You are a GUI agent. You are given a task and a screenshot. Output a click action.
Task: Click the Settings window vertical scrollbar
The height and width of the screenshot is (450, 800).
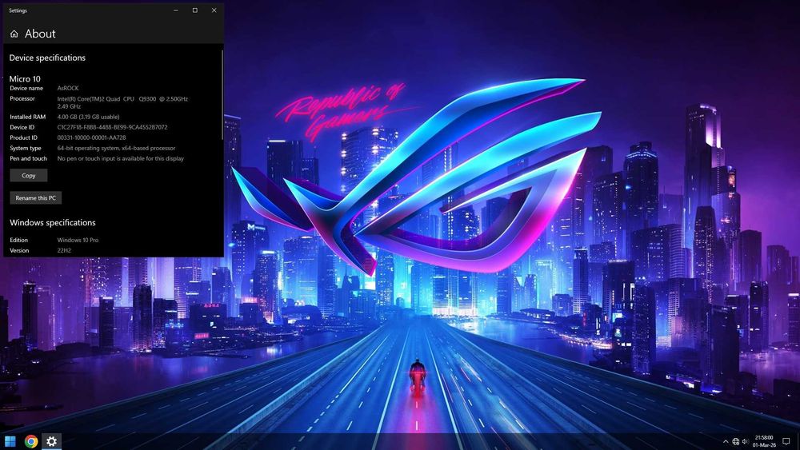[x=222, y=94]
